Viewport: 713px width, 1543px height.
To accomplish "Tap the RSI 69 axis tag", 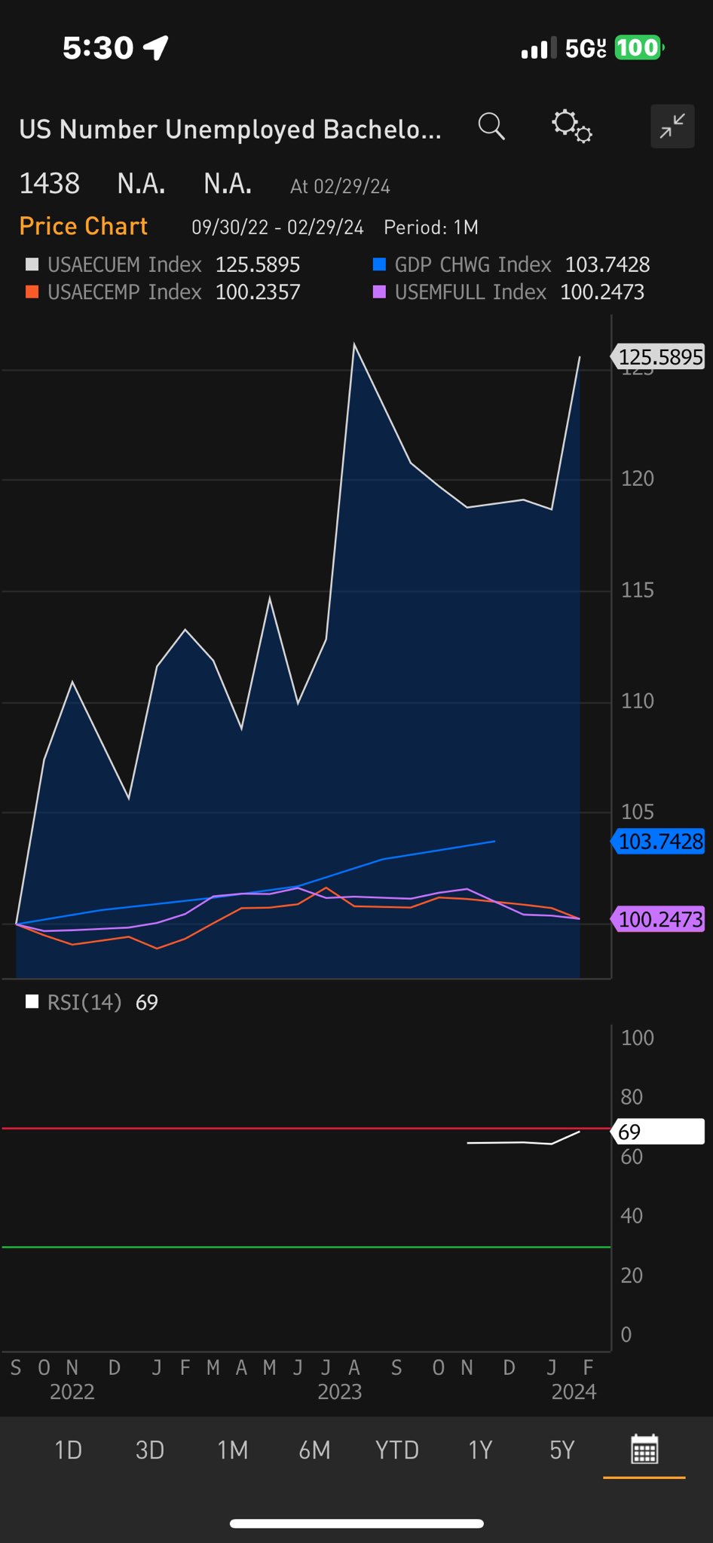I will [658, 1132].
